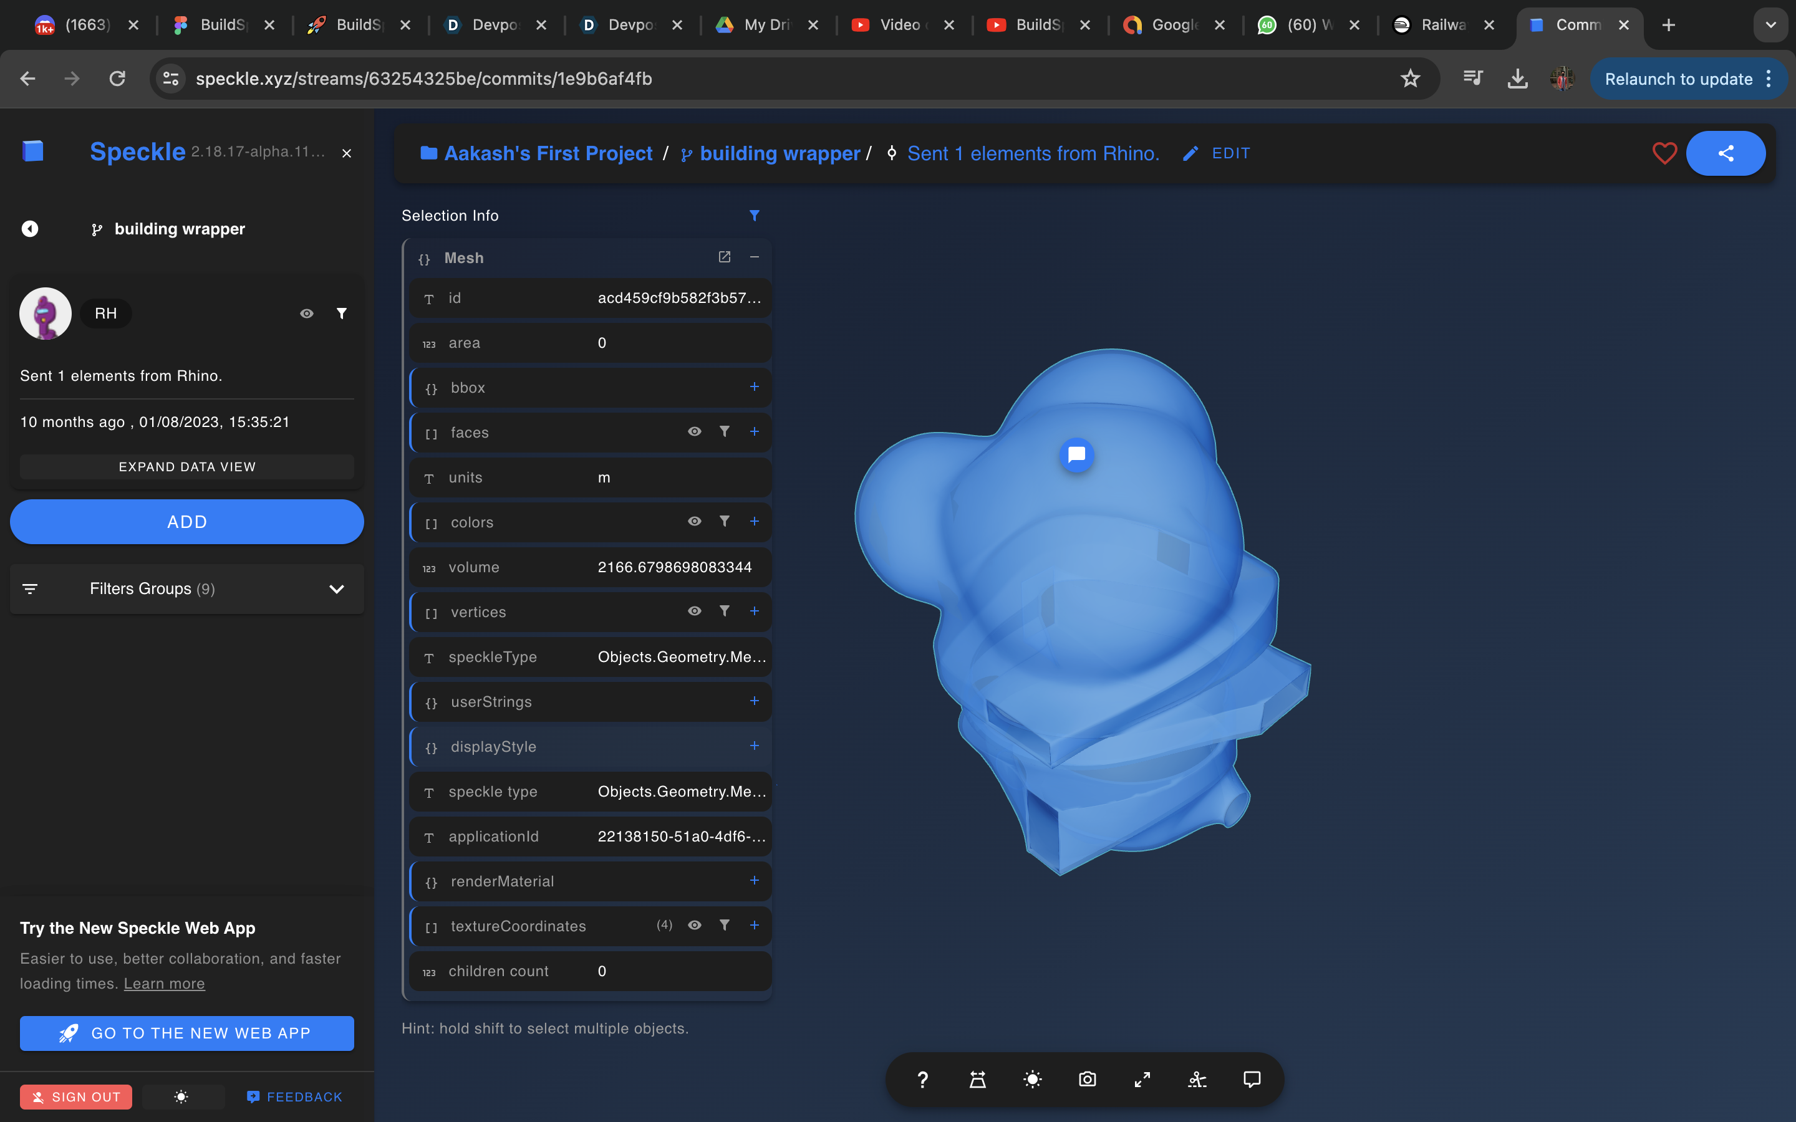Click the red heart favorite icon

pyautogui.click(x=1664, y=153)
